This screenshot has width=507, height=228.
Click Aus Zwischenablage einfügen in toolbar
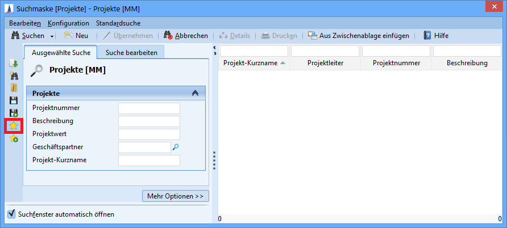click(x=359, y=36)
